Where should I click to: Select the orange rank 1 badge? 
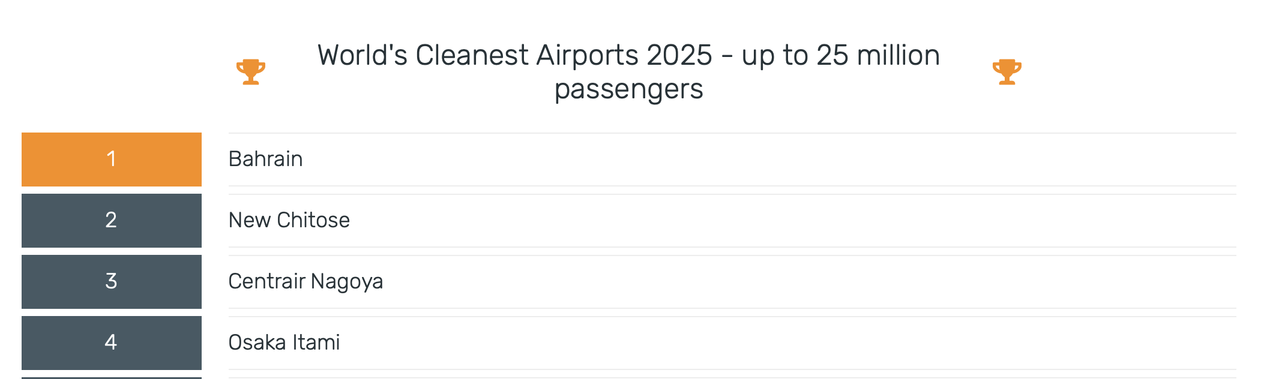coord(112,160)
